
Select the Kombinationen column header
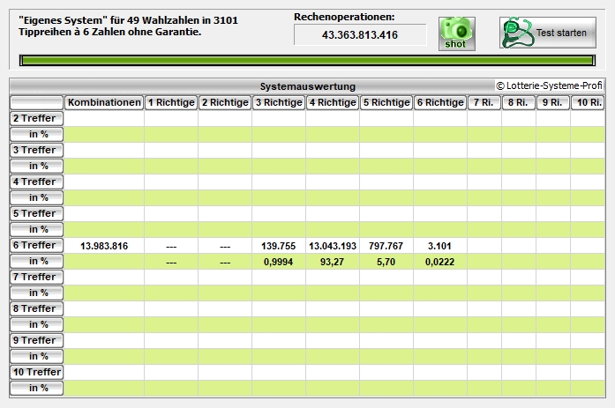pos(104,102)
